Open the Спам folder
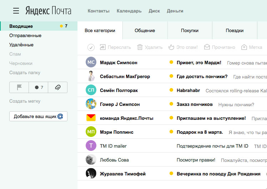 [15, 54]
